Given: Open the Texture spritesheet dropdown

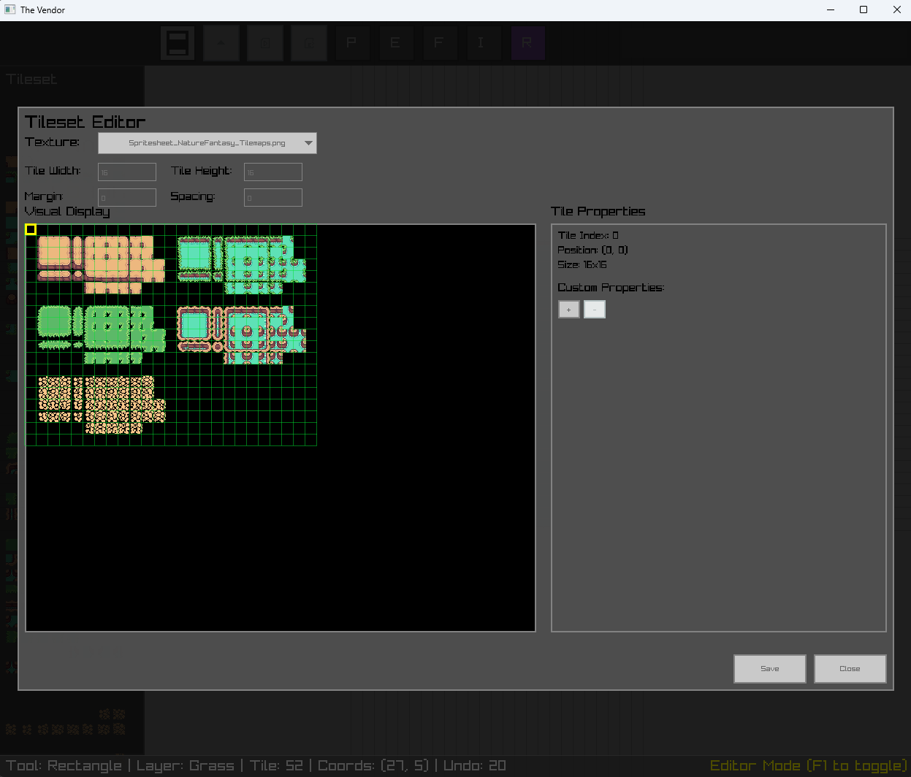Looking at the screenshot, I should [207, 143].
